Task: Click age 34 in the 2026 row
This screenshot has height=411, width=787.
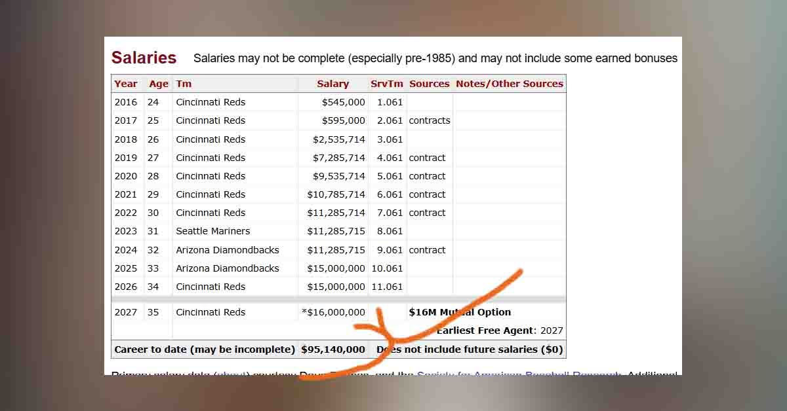Action: tap(153, 287)
